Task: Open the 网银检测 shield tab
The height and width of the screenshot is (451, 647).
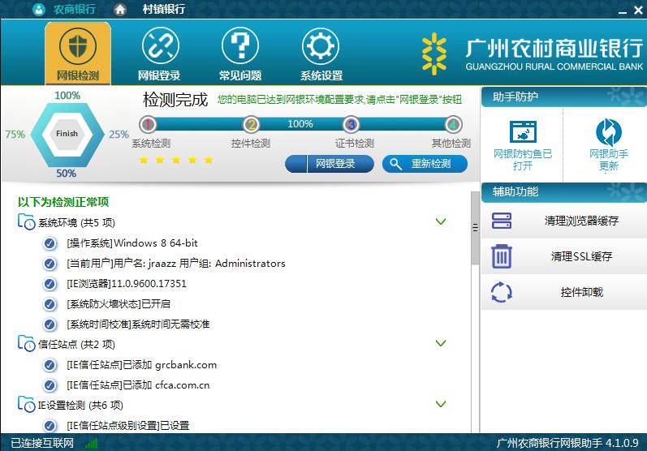Action: pyautogui.click(x=78, y=54)
